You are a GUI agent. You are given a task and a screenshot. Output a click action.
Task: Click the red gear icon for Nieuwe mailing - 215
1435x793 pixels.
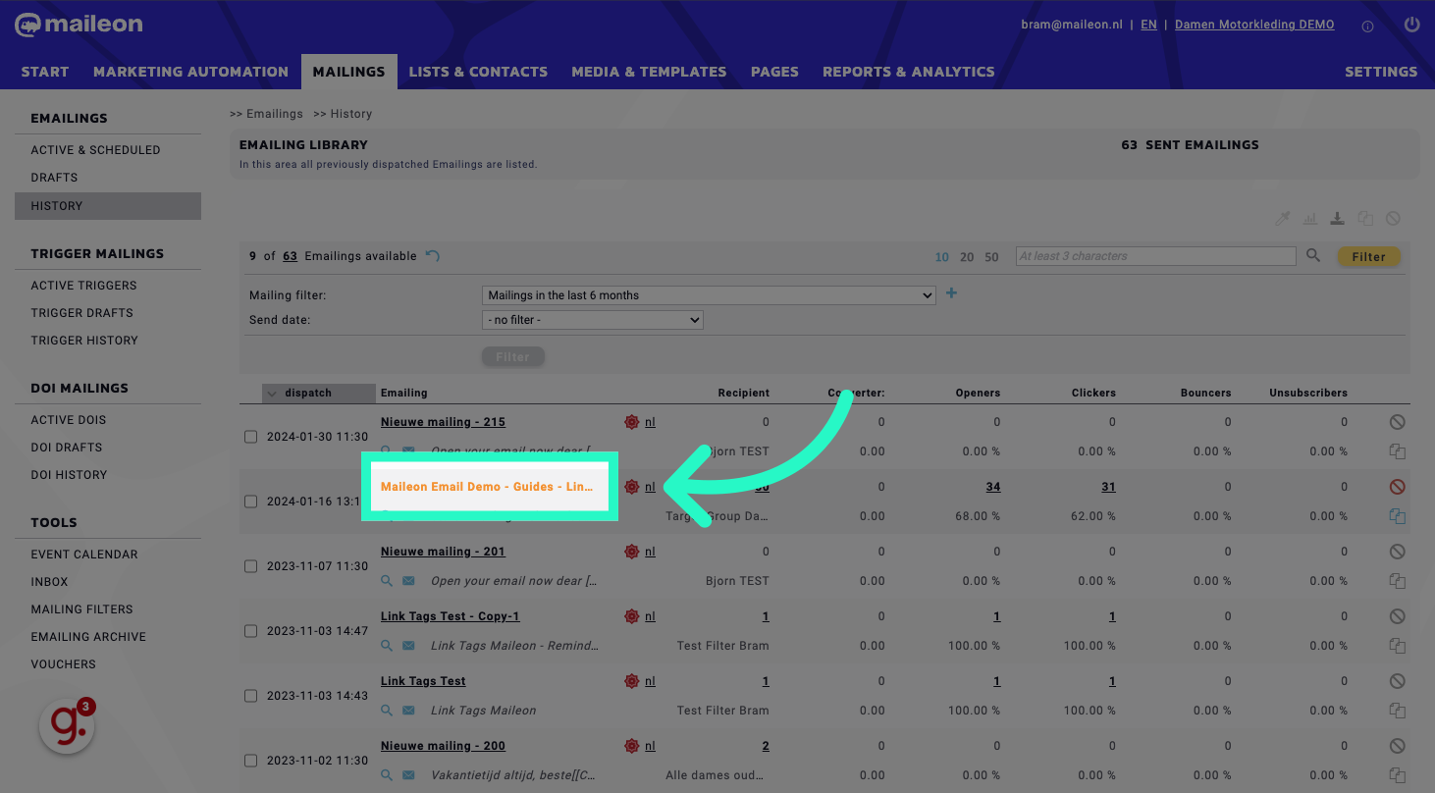tap(631, 422)
